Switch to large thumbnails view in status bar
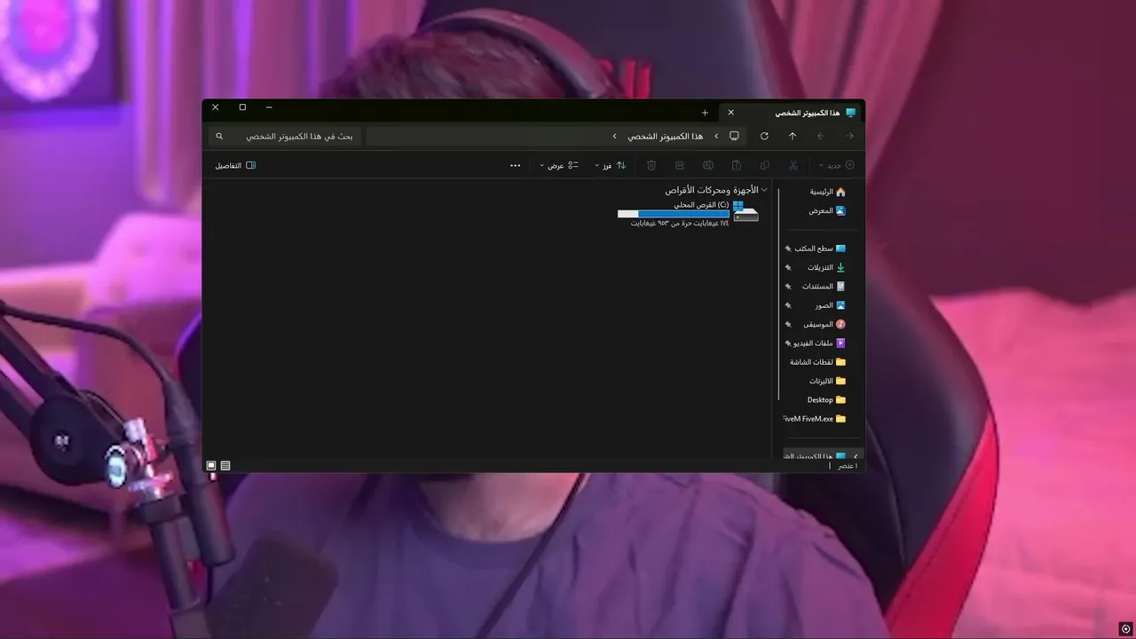This screenshot has width=1136, height=639. pyautogui.click(x=211, y=465)
